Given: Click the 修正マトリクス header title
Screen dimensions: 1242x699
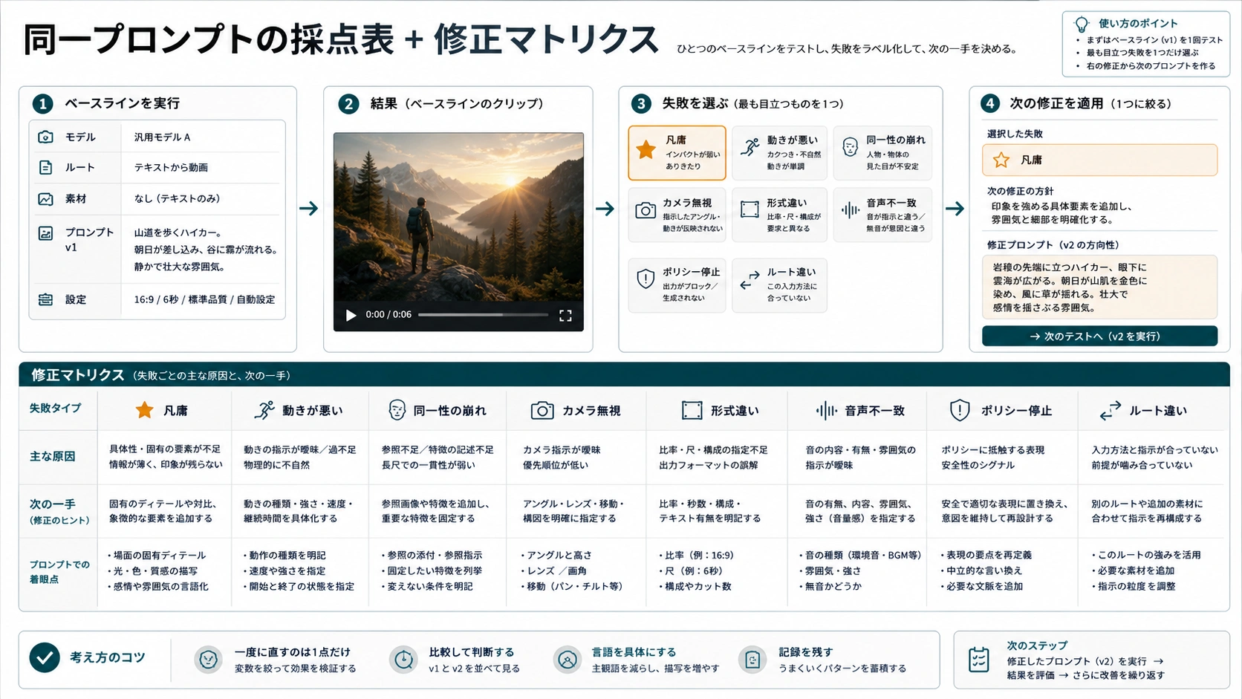Looking at the screenshot, I should [77, 375].
